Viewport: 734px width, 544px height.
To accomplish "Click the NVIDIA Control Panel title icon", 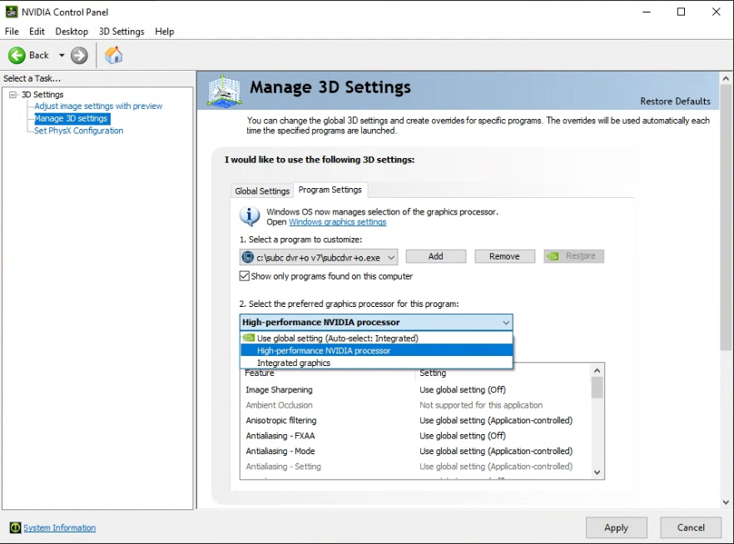I will 12,12.
